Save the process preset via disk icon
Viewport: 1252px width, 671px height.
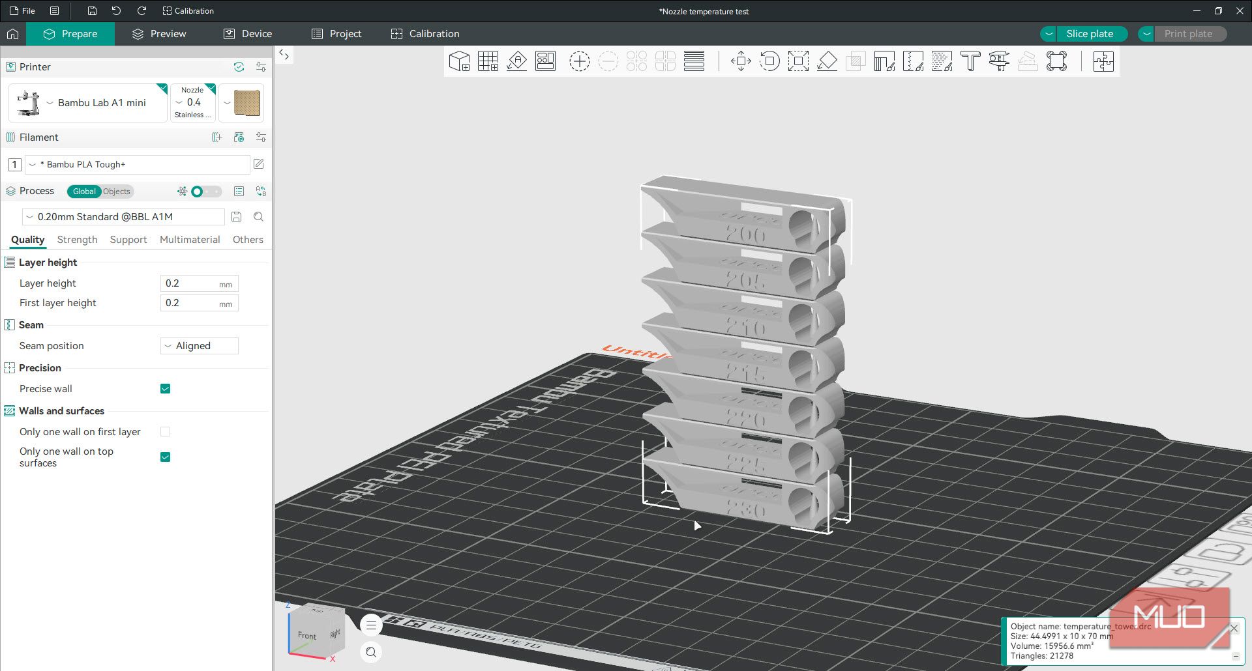237,217
